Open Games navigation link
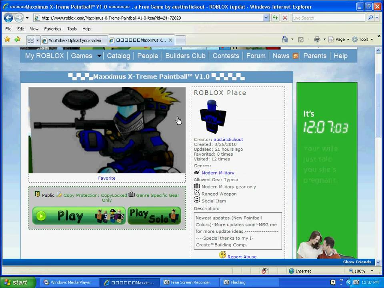The image size is (384, 288). (82, 56)
